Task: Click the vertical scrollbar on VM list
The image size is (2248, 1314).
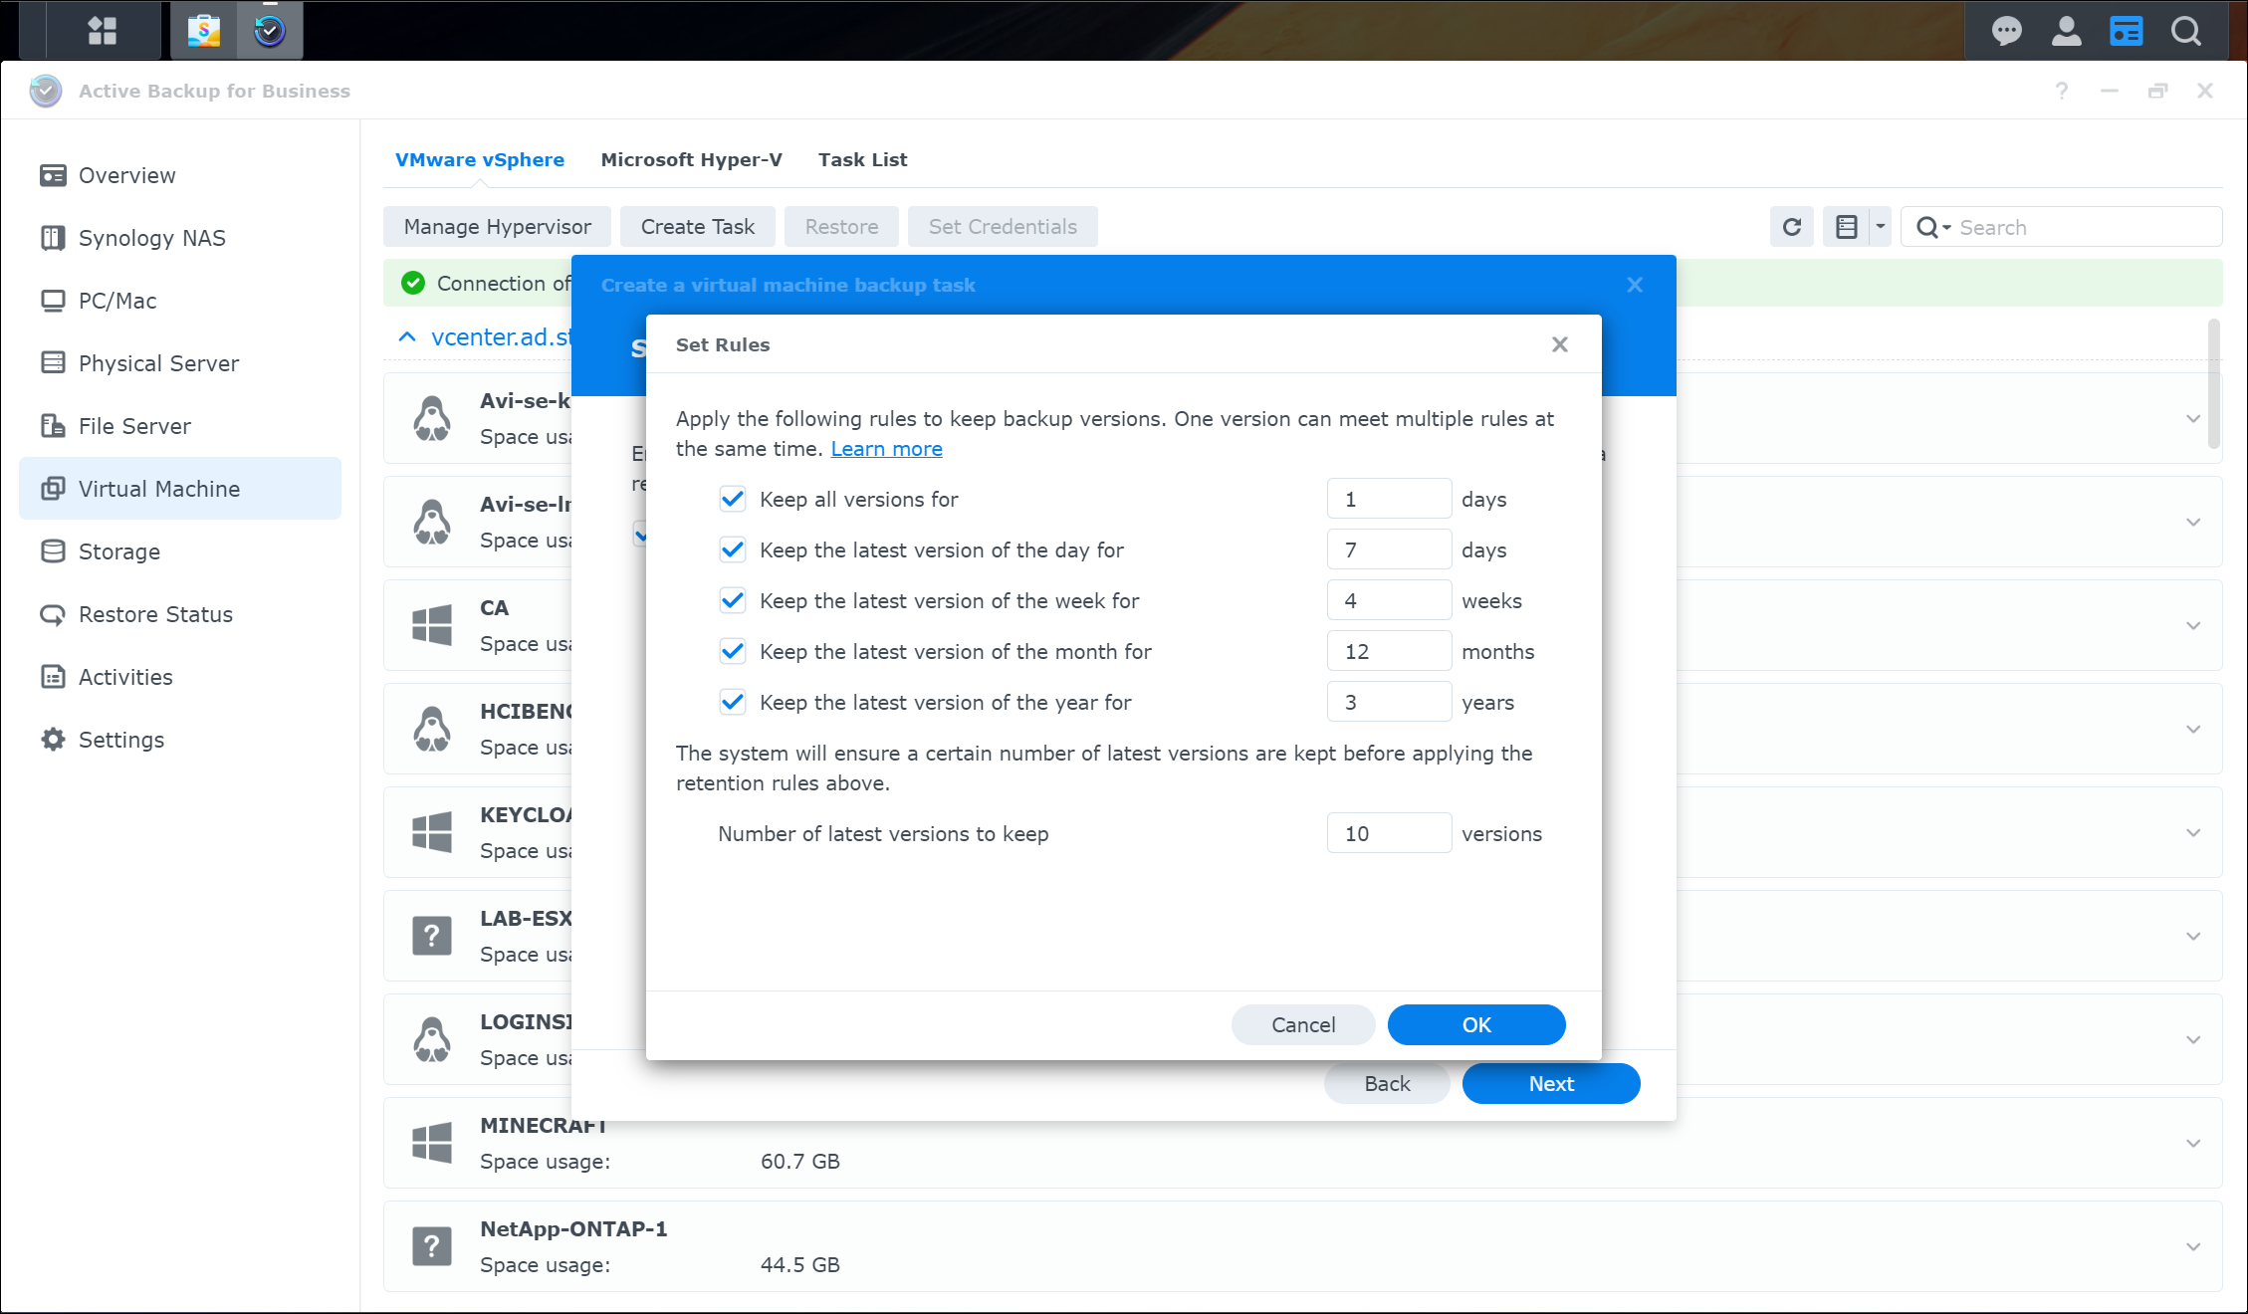Action: [x=2213, y=383]
